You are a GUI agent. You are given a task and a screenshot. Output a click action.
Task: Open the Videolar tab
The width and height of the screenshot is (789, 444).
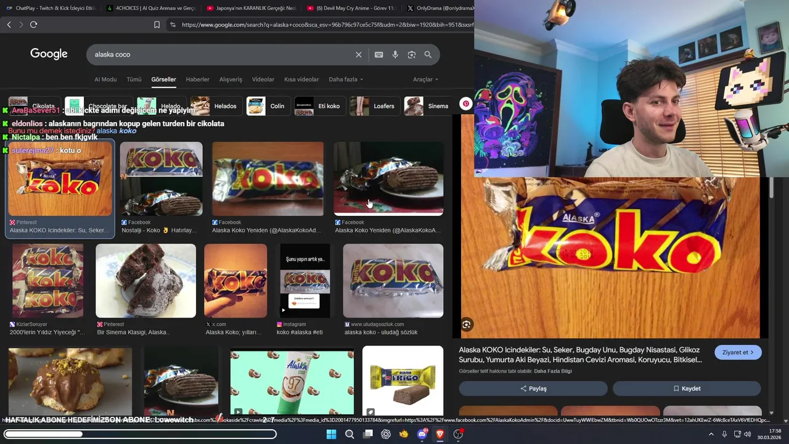263,80
